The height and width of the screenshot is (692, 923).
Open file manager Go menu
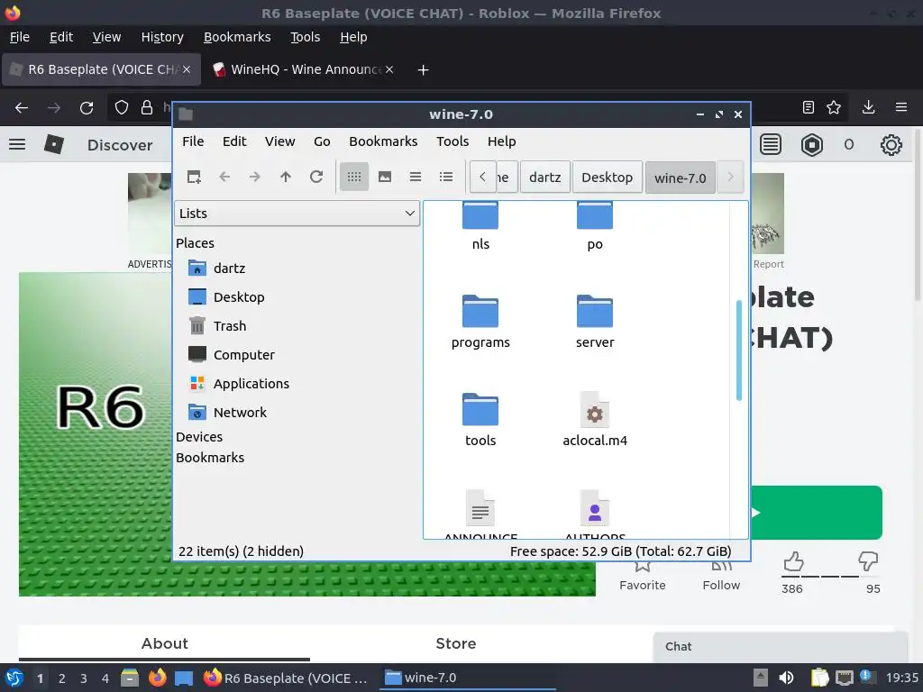click(x=322, y=141)
